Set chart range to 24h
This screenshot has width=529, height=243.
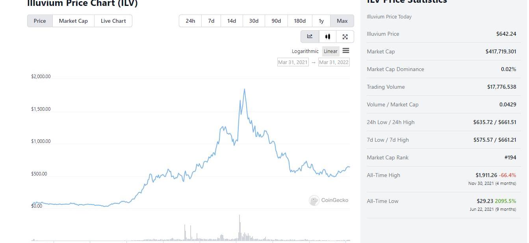[190, 21]
